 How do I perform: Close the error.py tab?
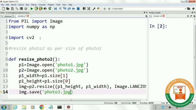[x=13, y=16]
